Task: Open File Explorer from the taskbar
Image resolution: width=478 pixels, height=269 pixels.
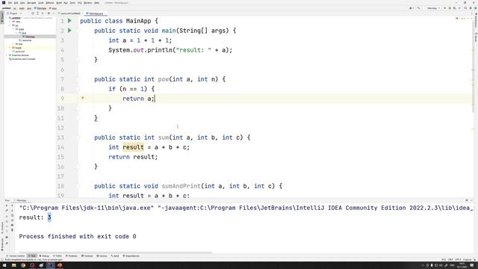Action: (x=13, y=265)
